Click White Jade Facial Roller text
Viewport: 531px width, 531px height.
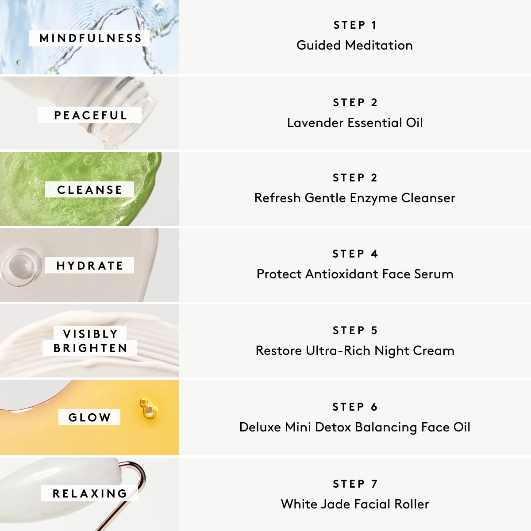(x=355, y=504)
